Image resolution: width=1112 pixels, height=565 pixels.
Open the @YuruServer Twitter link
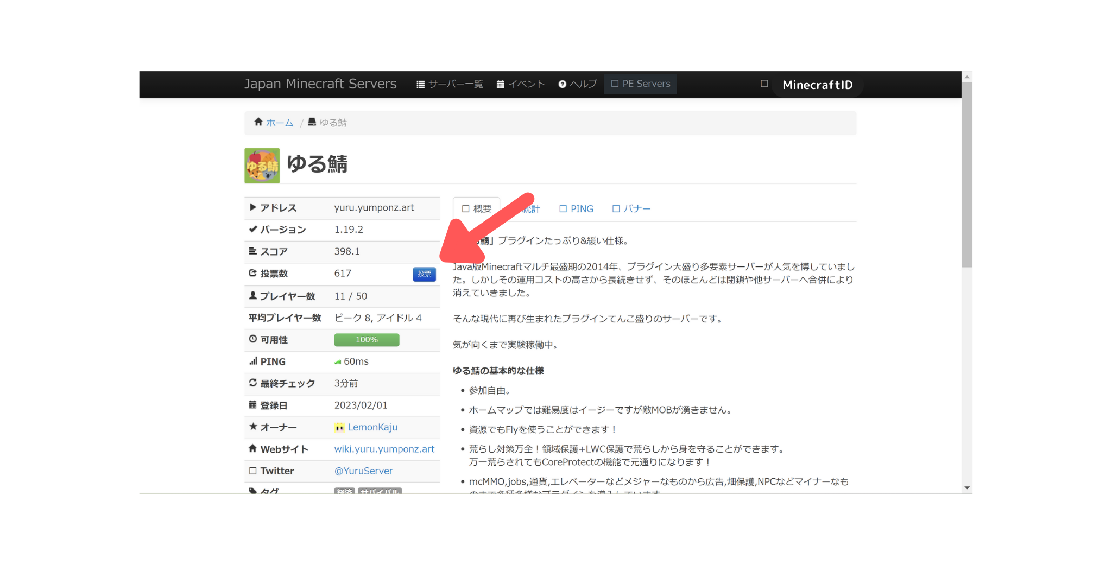pos(364,471)
